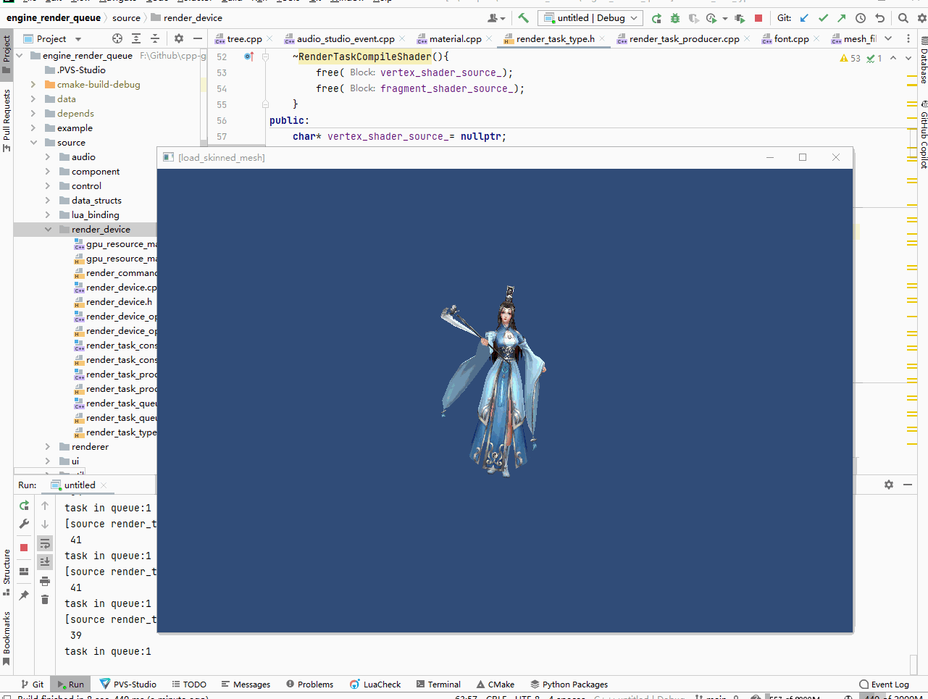Image resolution: width=928 pixels, height=699 pixels.
Task: Stop the program with the top red square
Action: (758, 18)
